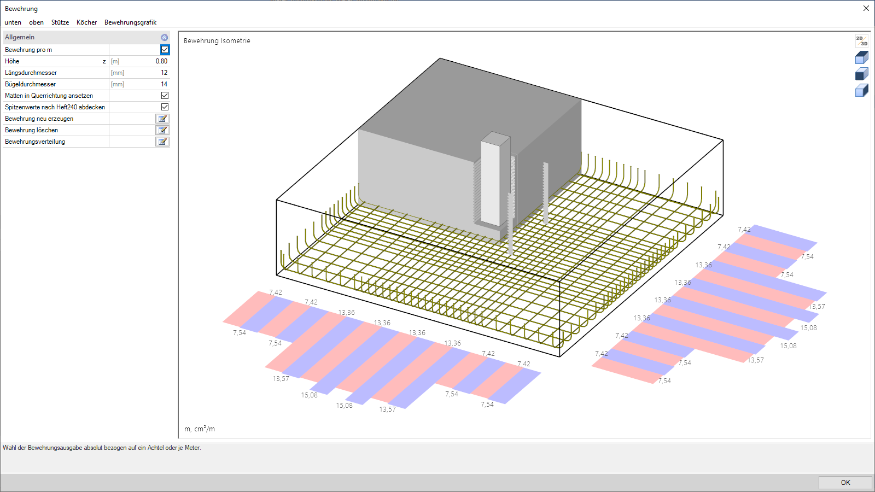Screen dimensions: 875x492
Task: Open the oben menu
Action: click(36, 22)
